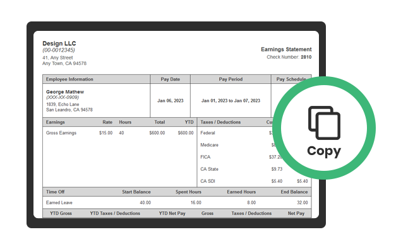Click the Earned Hours header

coord(241,192)
